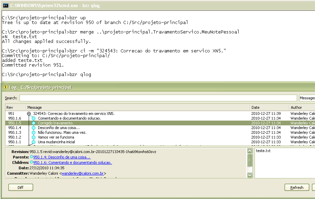Click into the Search text field
315x199 pixels.
[158, 98]
